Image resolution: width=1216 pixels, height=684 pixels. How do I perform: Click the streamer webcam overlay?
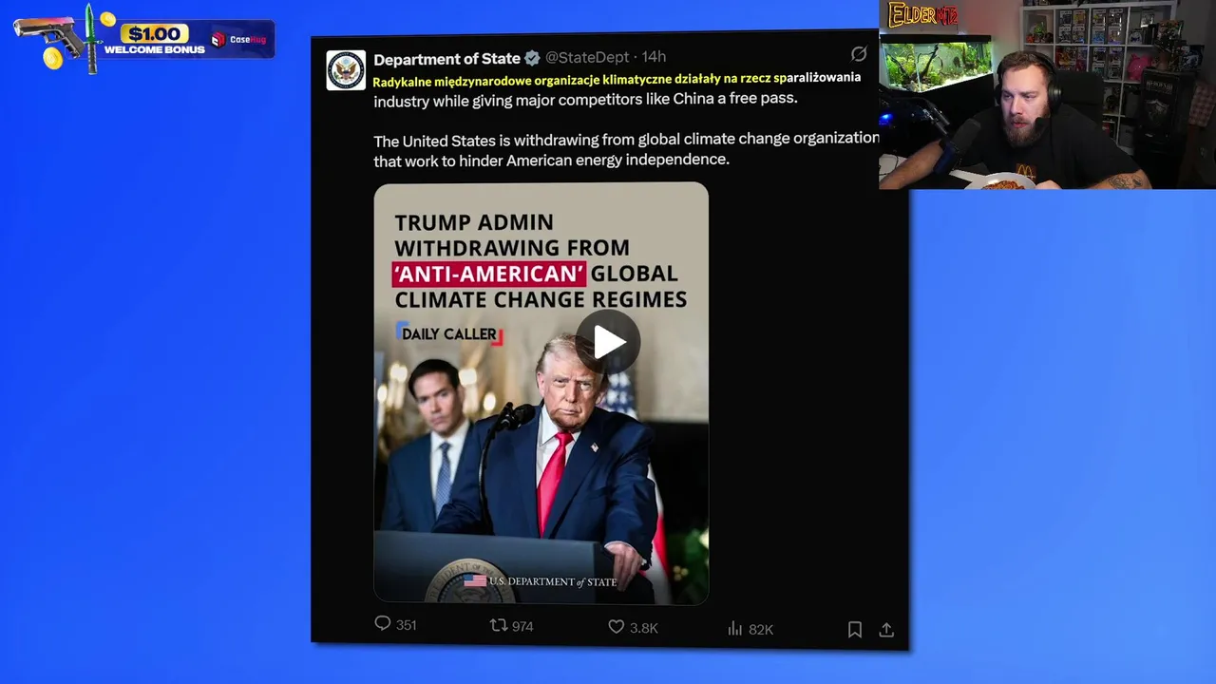coord(1047,95)
